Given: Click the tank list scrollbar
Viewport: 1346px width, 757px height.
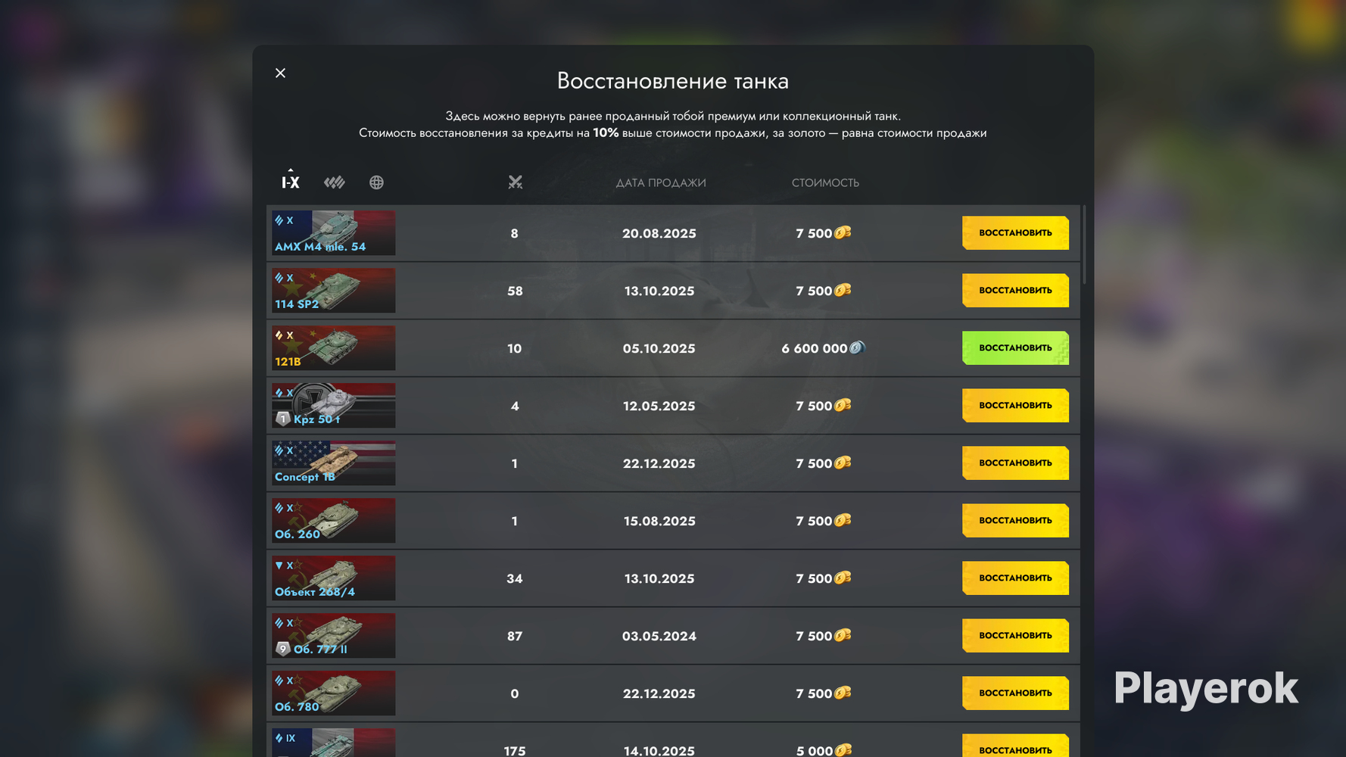Looking at the screenshot, I should coord(1084,245).
